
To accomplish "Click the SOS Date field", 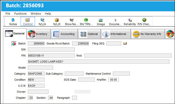I will (x=86, y=80).
